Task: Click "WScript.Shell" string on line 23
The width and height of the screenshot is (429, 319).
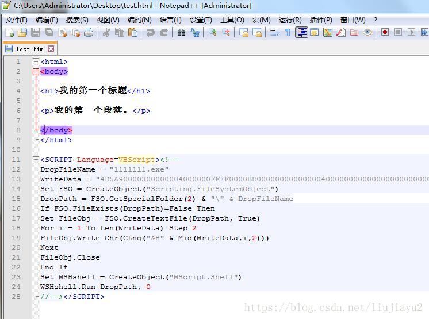Action: [204, 277]
